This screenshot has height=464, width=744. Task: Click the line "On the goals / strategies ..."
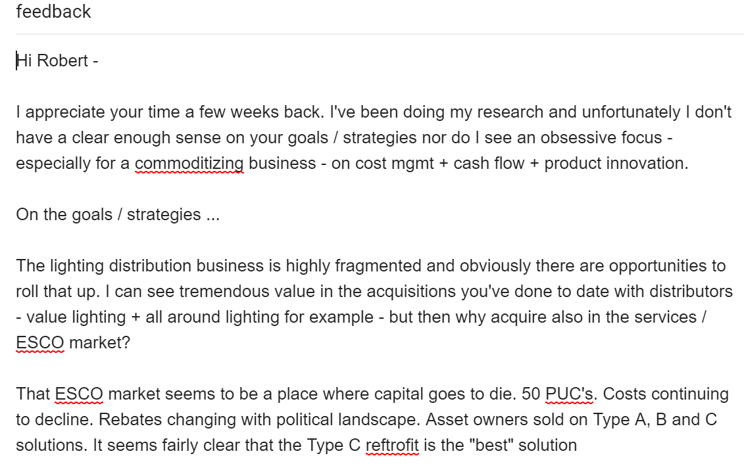click(118, 214)
